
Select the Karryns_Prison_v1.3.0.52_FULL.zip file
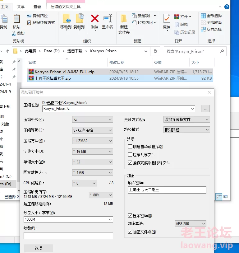pos(65,72)
